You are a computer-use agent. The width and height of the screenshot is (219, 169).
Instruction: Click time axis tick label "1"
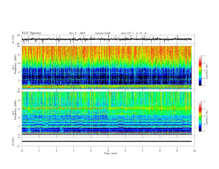(39, 151)
